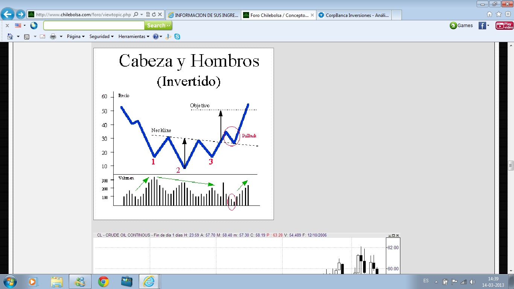This screenshot has height=289, width=514.
Task: Open the address bar autocomplete dropdown
Action: 141,15
